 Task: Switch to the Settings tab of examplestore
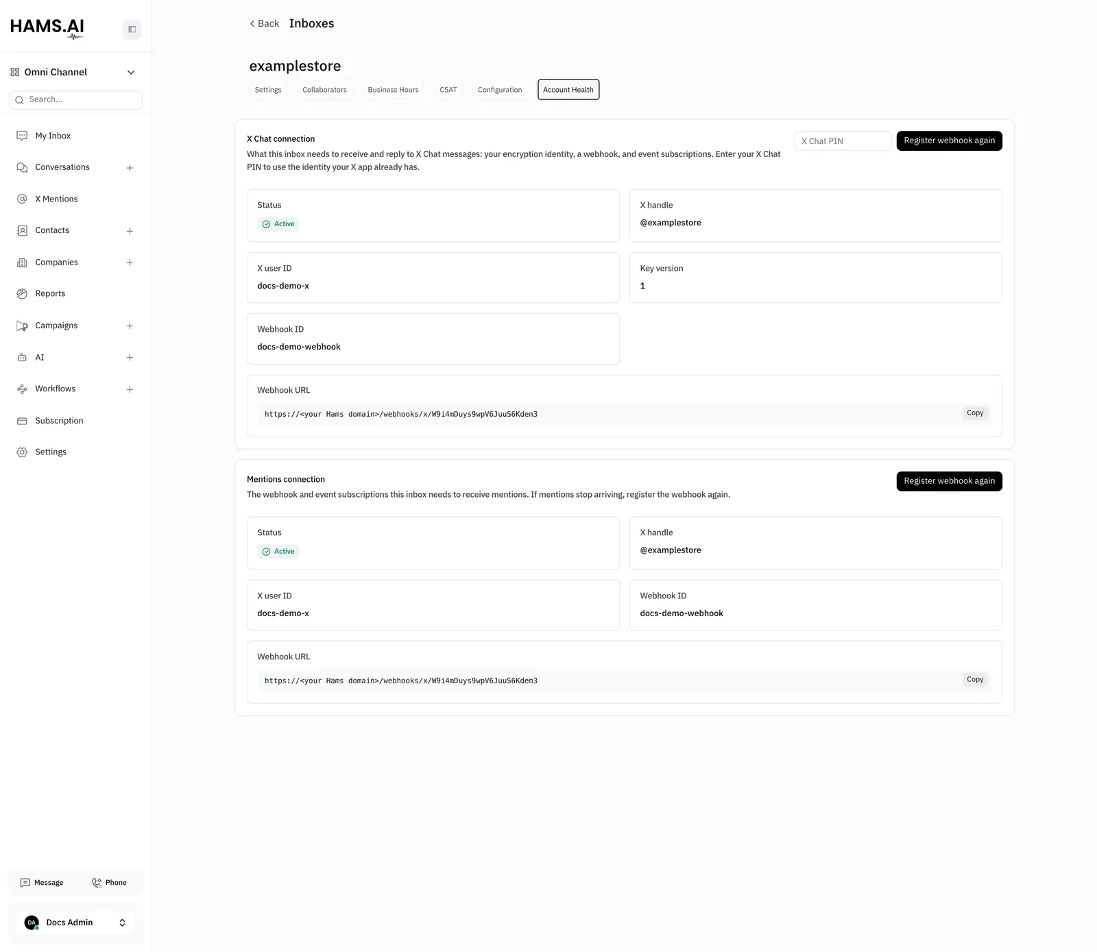point(268,90)
